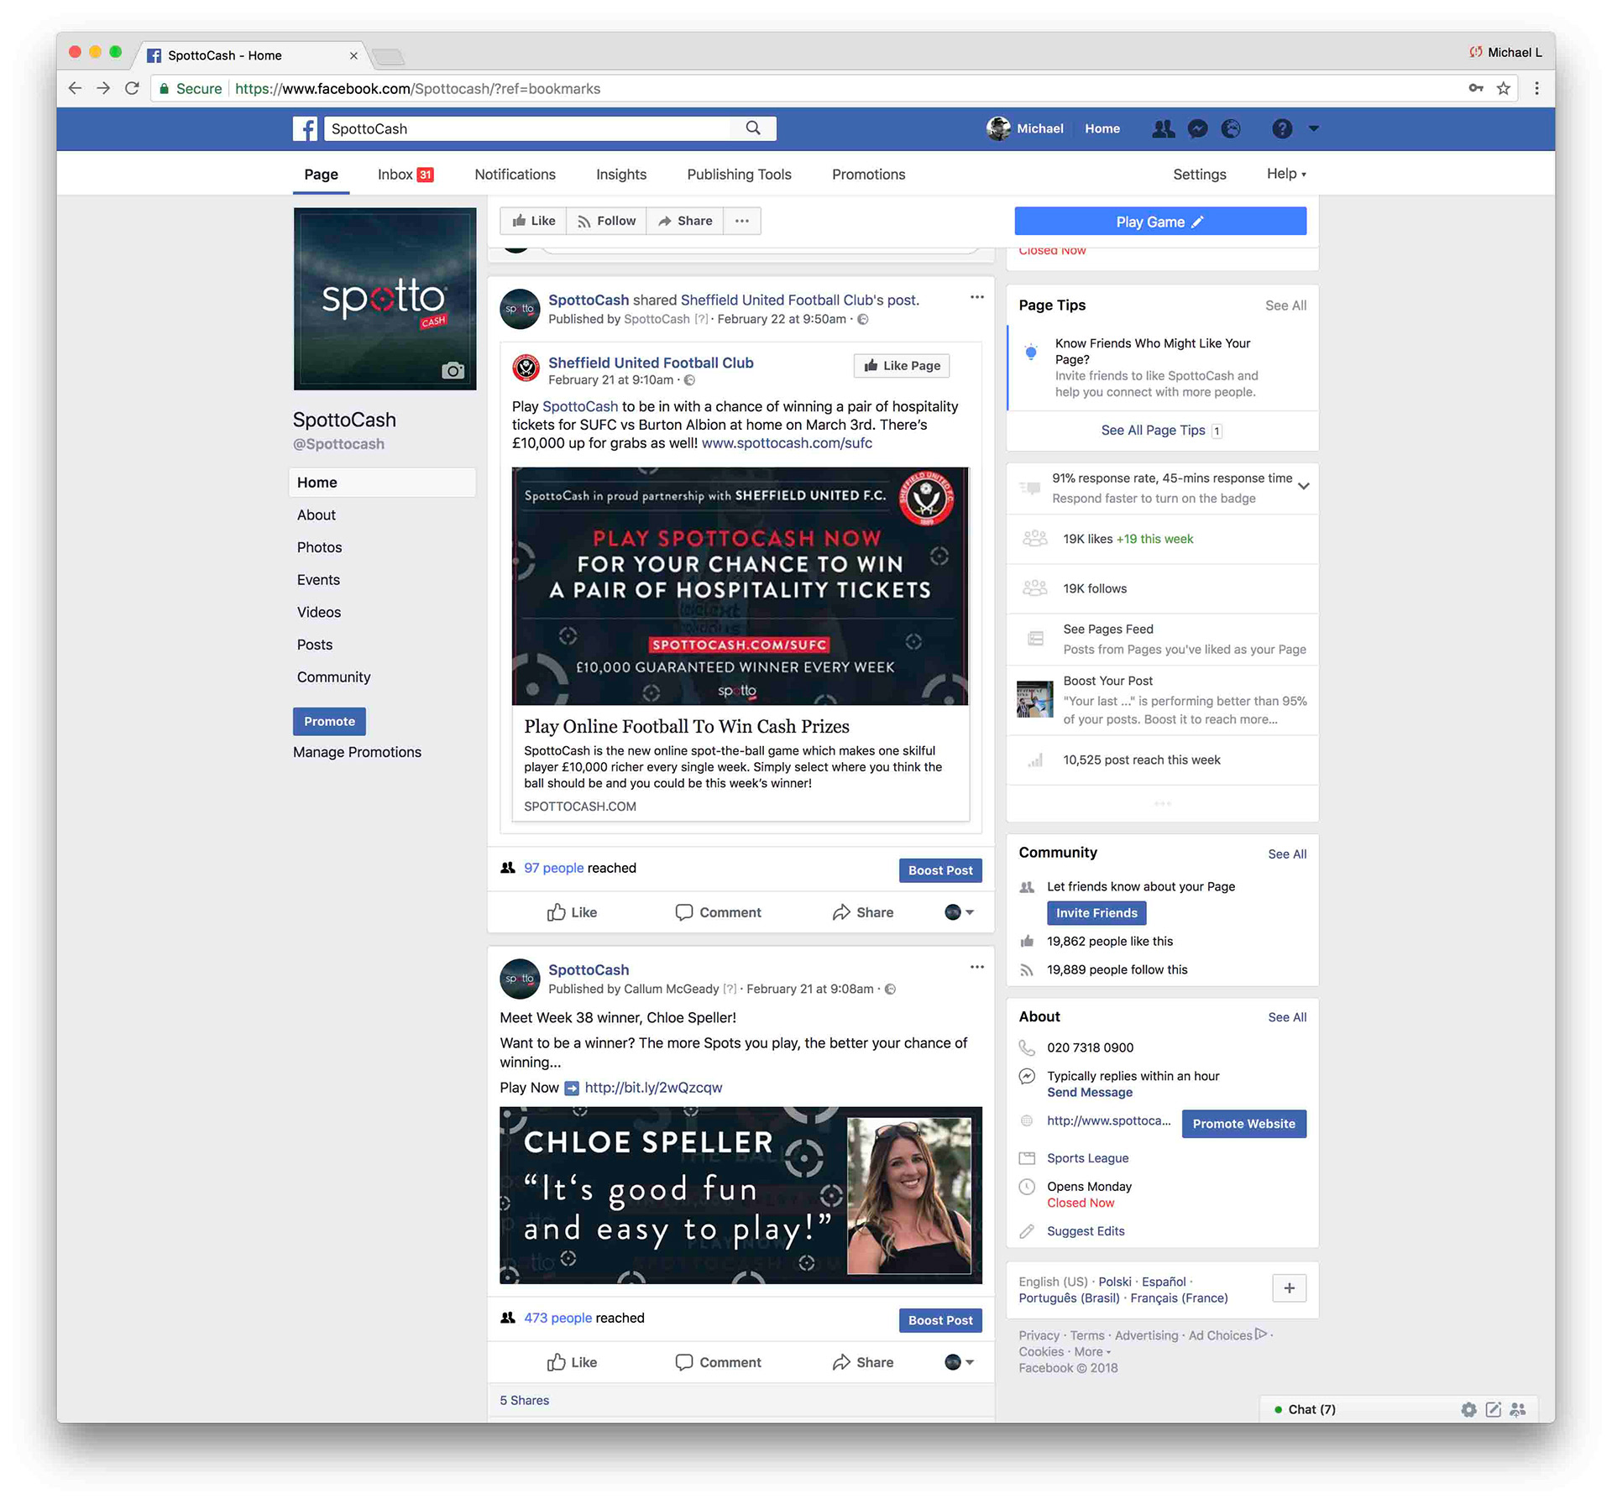
Task: Click the Facebook search field
Action: (x=529, y=128)
